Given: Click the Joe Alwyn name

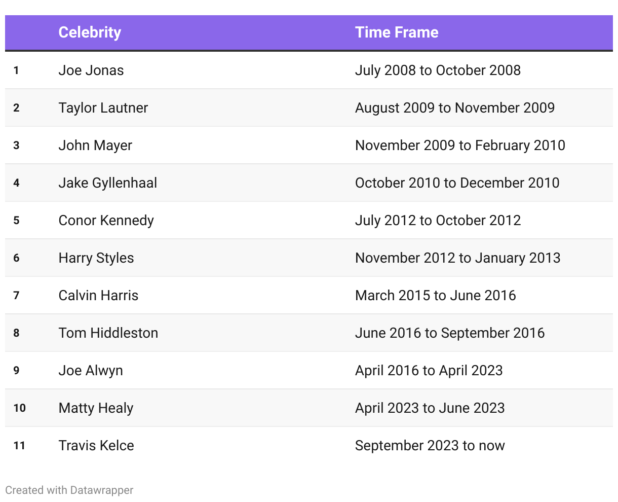Looking at the screenshot, I should (91, 371).
